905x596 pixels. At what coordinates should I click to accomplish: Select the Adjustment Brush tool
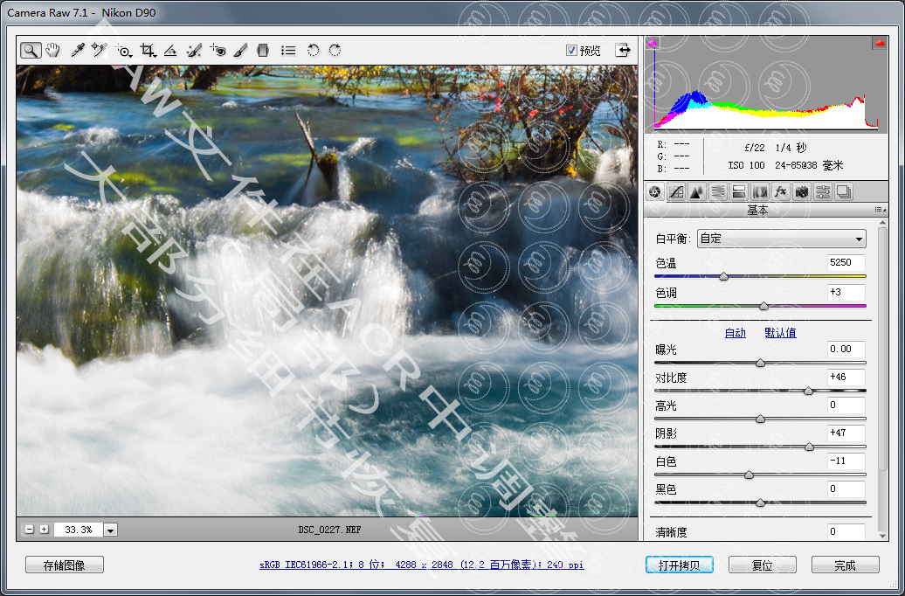tap(240, 50)
